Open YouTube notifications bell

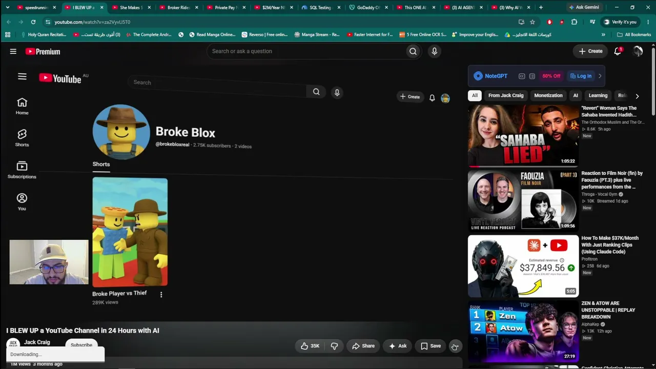[x=618, y=51]
